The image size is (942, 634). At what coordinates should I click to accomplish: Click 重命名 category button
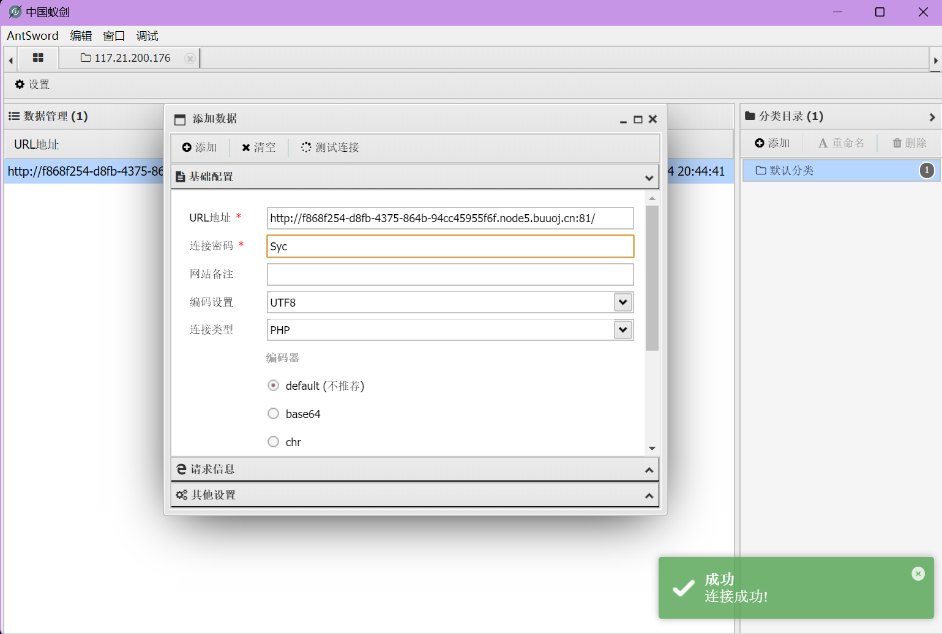pos(842,143)
